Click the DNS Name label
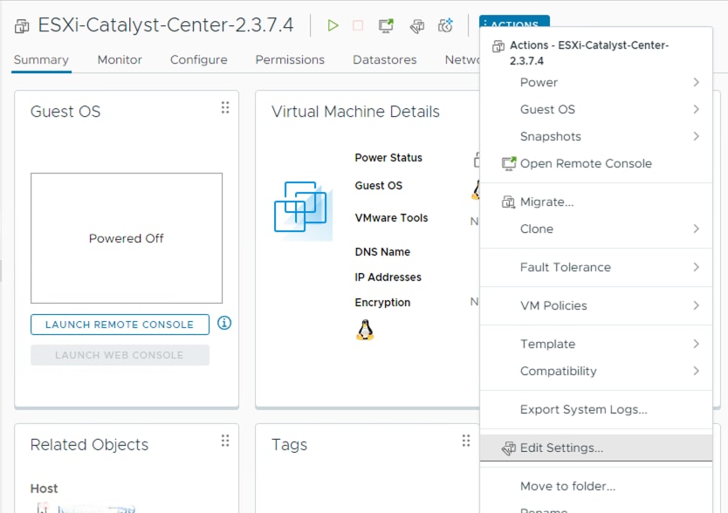 point(382,251)
